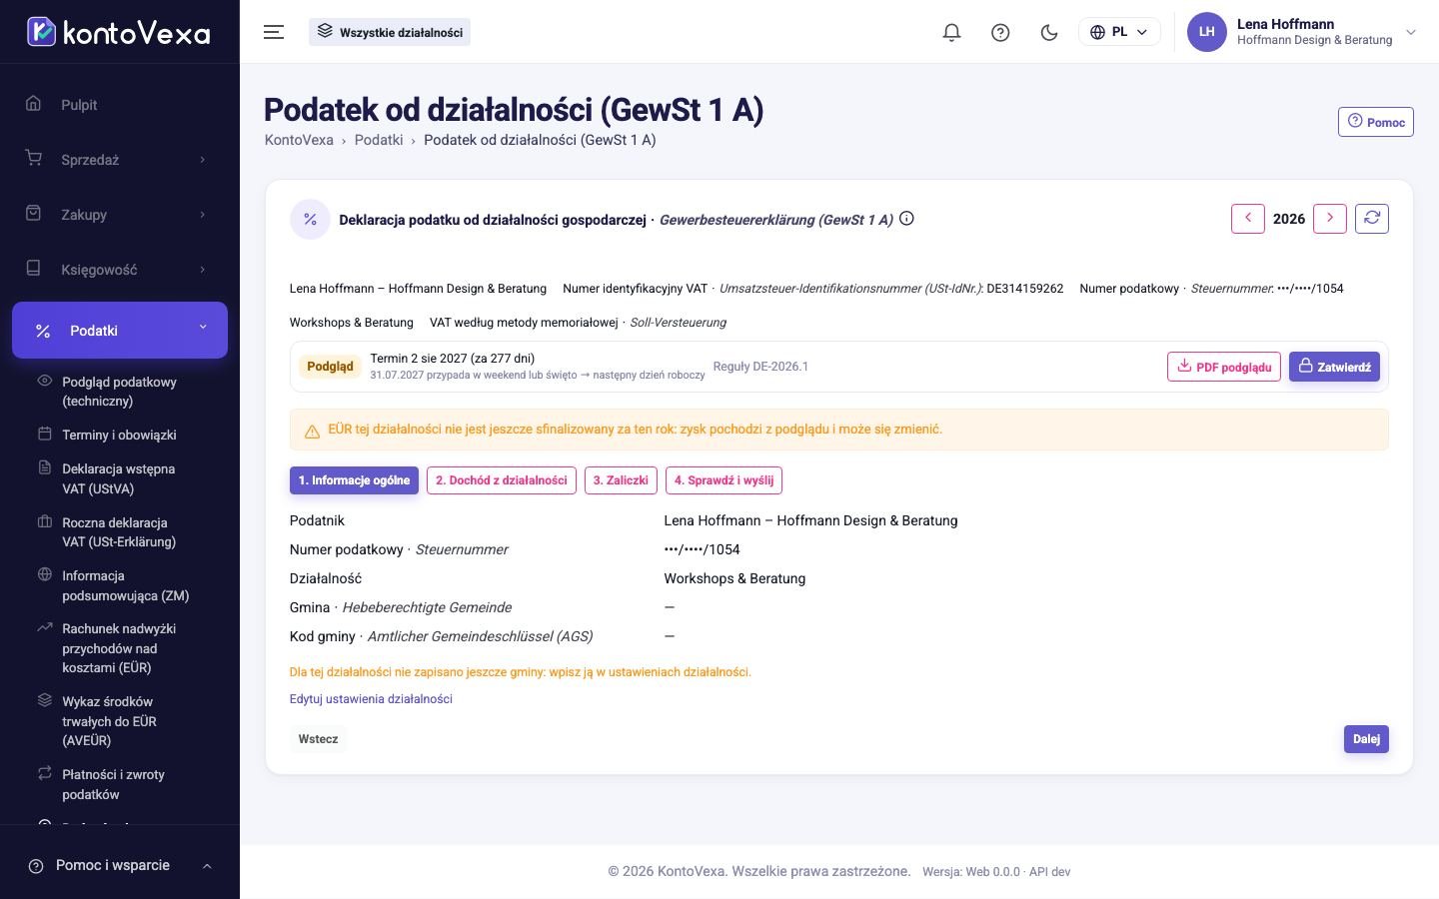Go to next year after 2026
Screen dimensions: 1439x899
(1329, 219)
